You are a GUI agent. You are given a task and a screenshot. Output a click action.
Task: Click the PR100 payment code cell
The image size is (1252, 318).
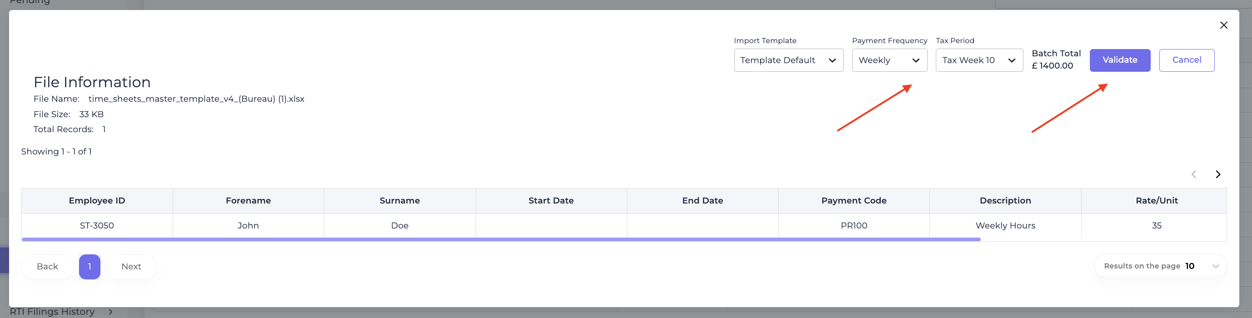coord(854,226)
